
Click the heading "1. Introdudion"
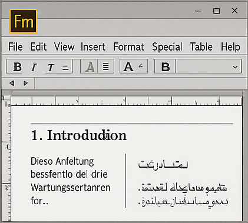pos(79,135)
